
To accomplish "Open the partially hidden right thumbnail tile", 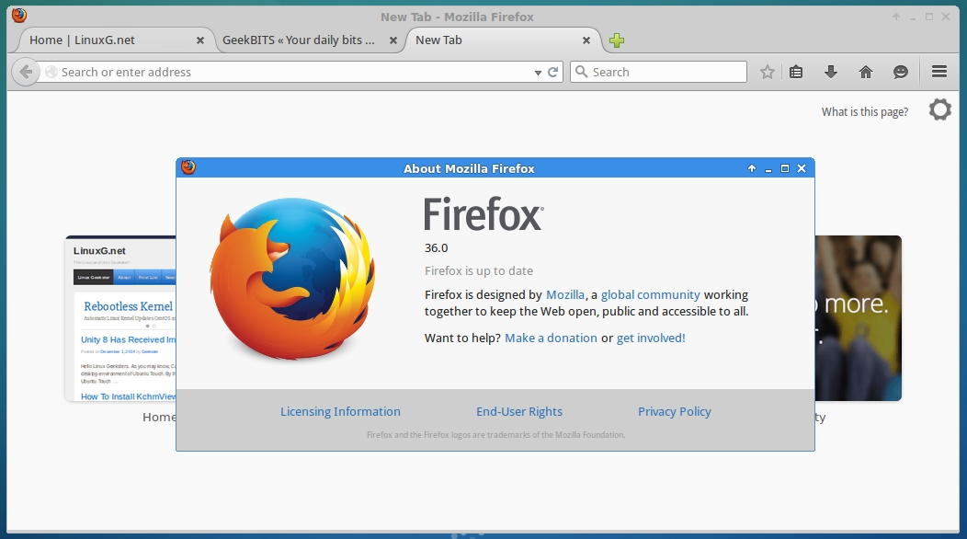I will [x=858, y=318].
